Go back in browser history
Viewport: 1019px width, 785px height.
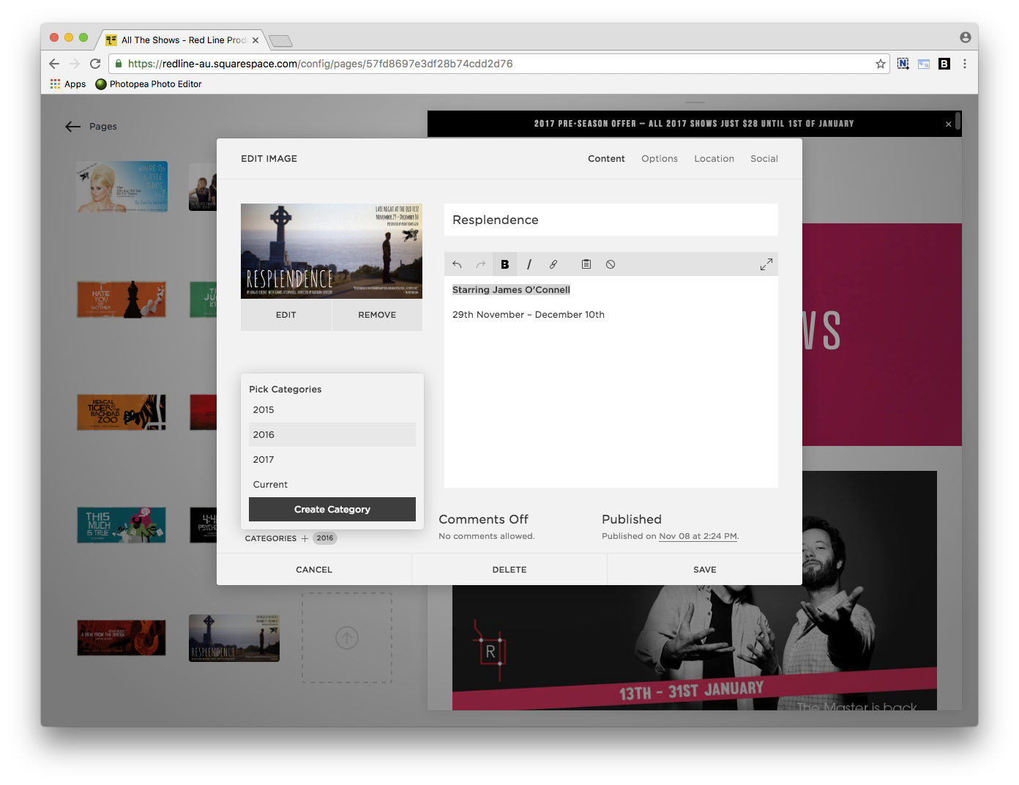pos(54,64)
